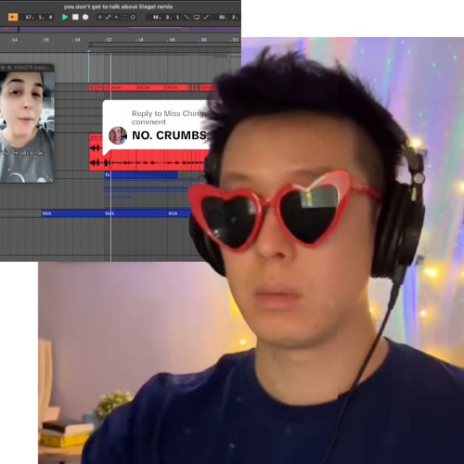The width and height of the screenshot is (464, 464).
Task: Toggle the MIDI arrangement overdub plus icon
Action: pyautogui.click(x=100, y=18)
